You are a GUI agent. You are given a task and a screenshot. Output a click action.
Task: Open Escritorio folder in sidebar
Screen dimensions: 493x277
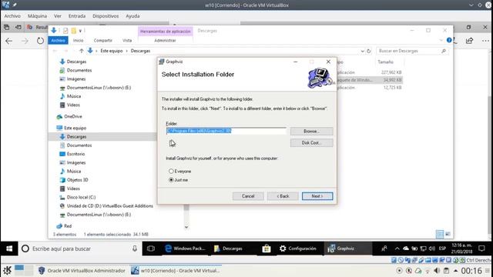click(x=75, y=154)
